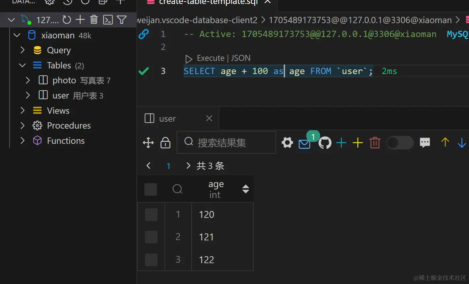The height and width of the screenshot is (284, 469).
Task: Click the age int column header
Action: click(216, 189)
